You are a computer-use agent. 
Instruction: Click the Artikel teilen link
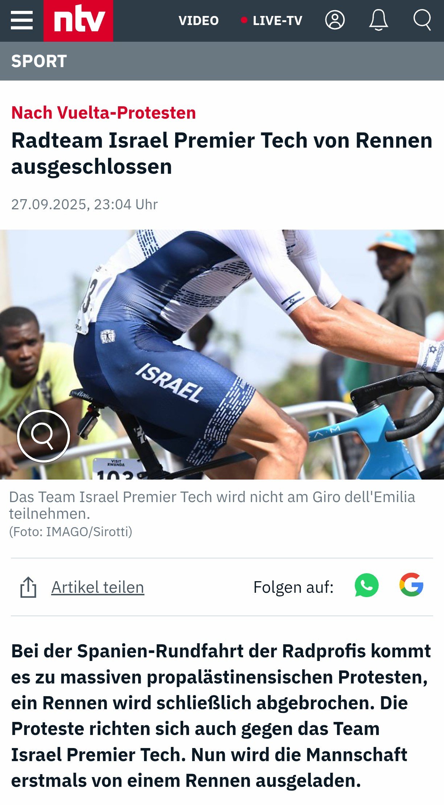click(98, 587)
